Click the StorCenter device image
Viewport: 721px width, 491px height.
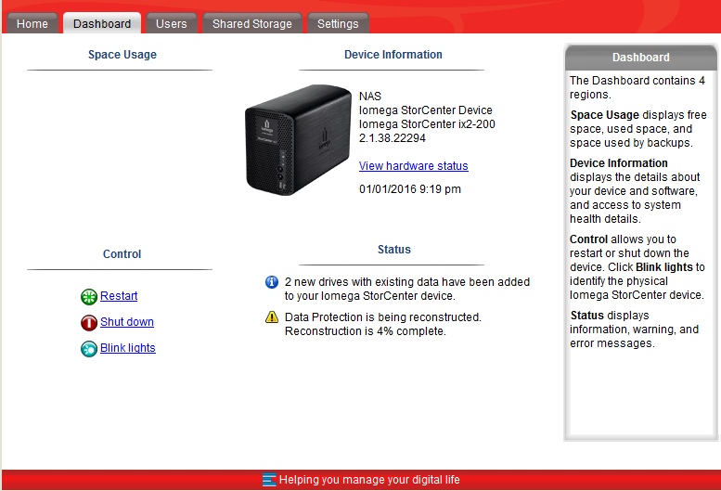(299, 140)
